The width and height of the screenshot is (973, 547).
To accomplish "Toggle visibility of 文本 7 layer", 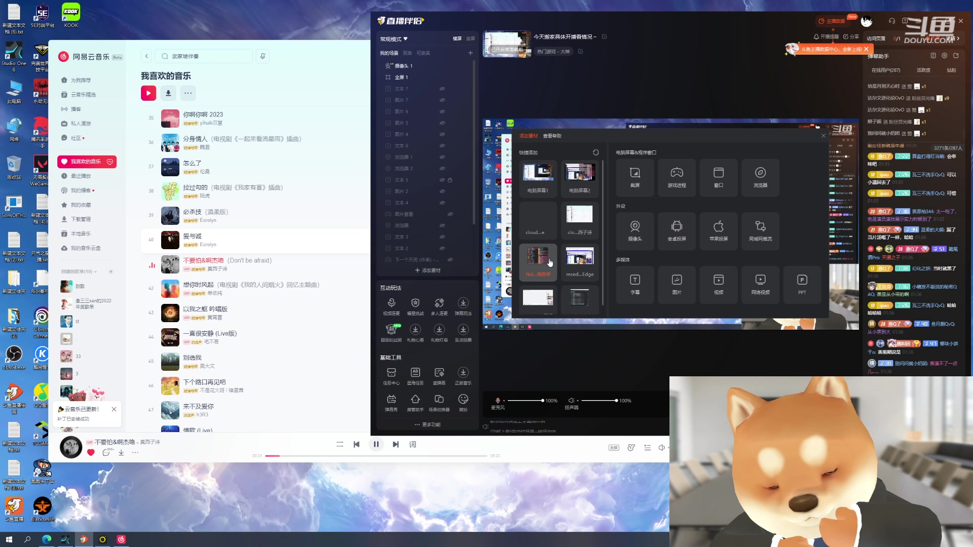I will pos(442,89).
